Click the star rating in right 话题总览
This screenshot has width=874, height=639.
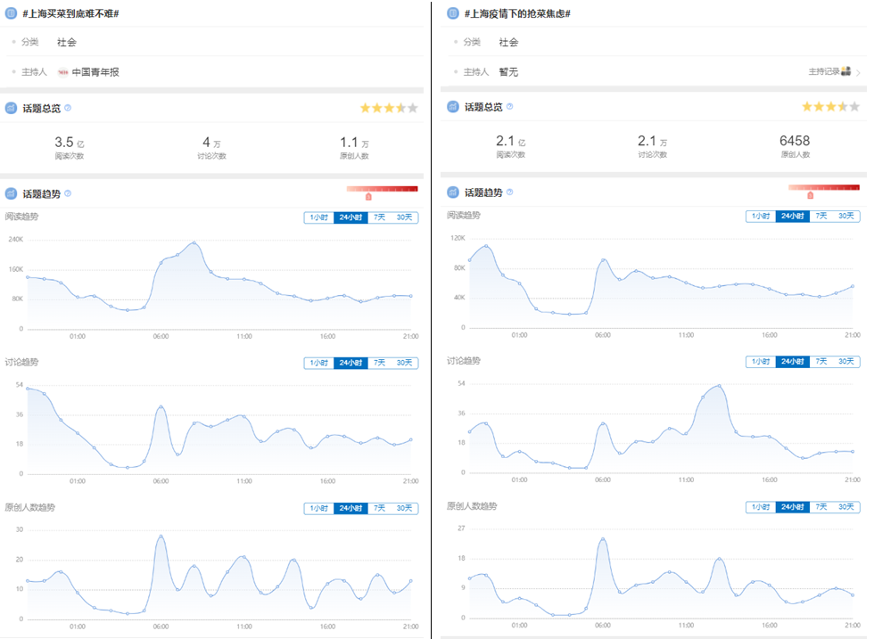[830, 106]
